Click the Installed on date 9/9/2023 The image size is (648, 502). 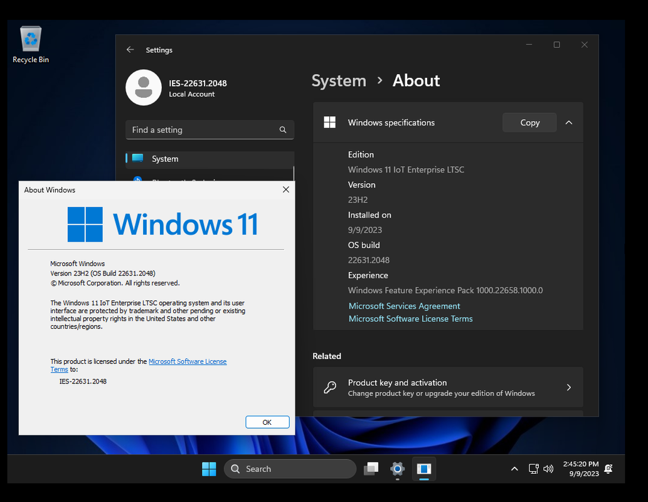pos(365,230)
